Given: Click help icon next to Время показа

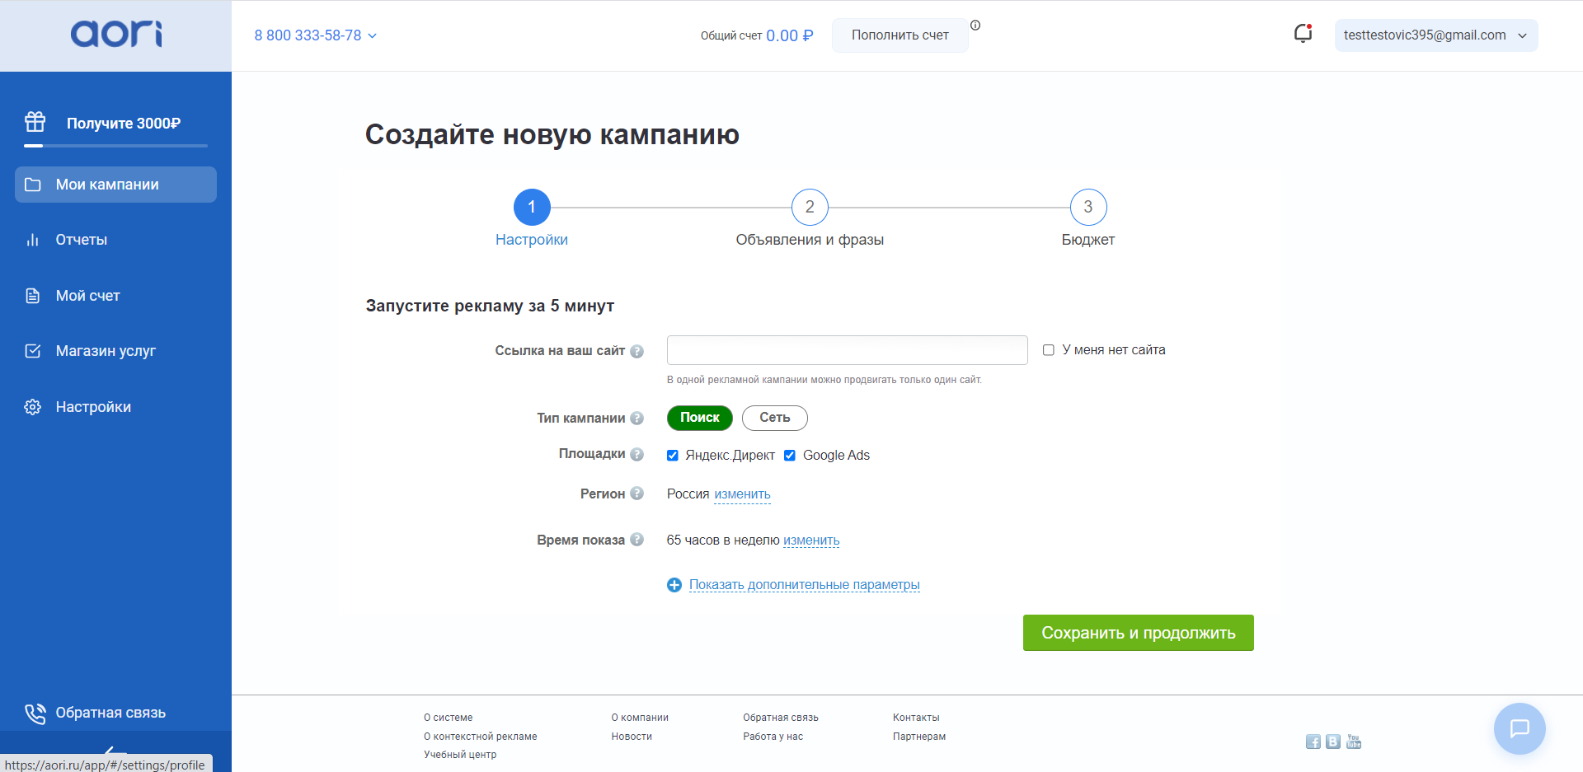Looking at the screenshot, I should tap(636, 540).
